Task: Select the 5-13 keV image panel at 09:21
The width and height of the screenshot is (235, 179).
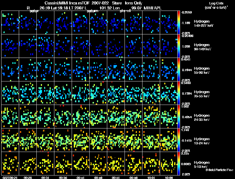Action: (x=10, y=163)
